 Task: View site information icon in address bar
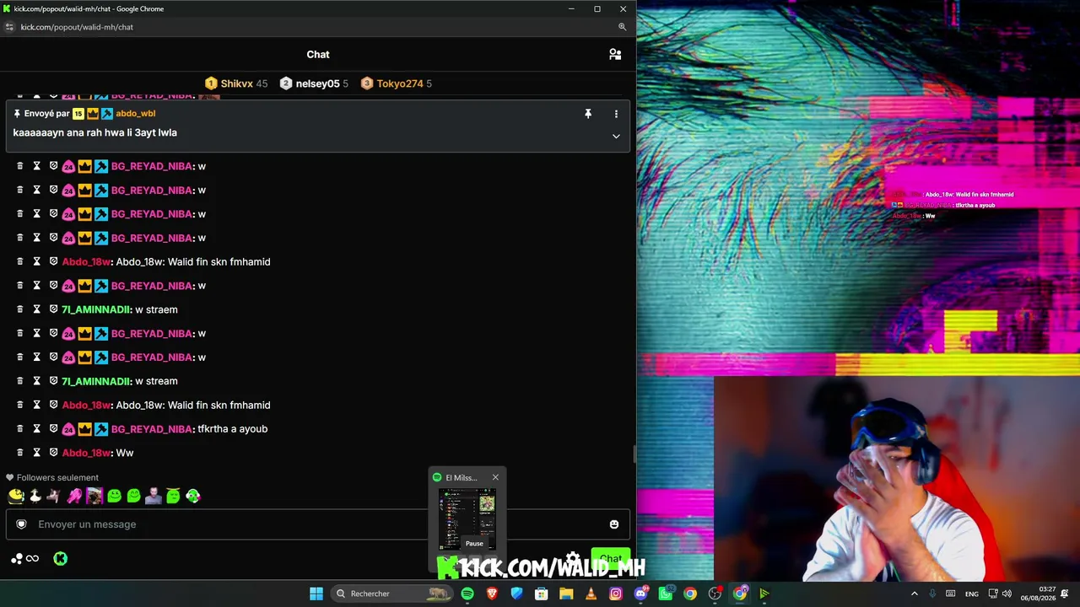point(9,27)
